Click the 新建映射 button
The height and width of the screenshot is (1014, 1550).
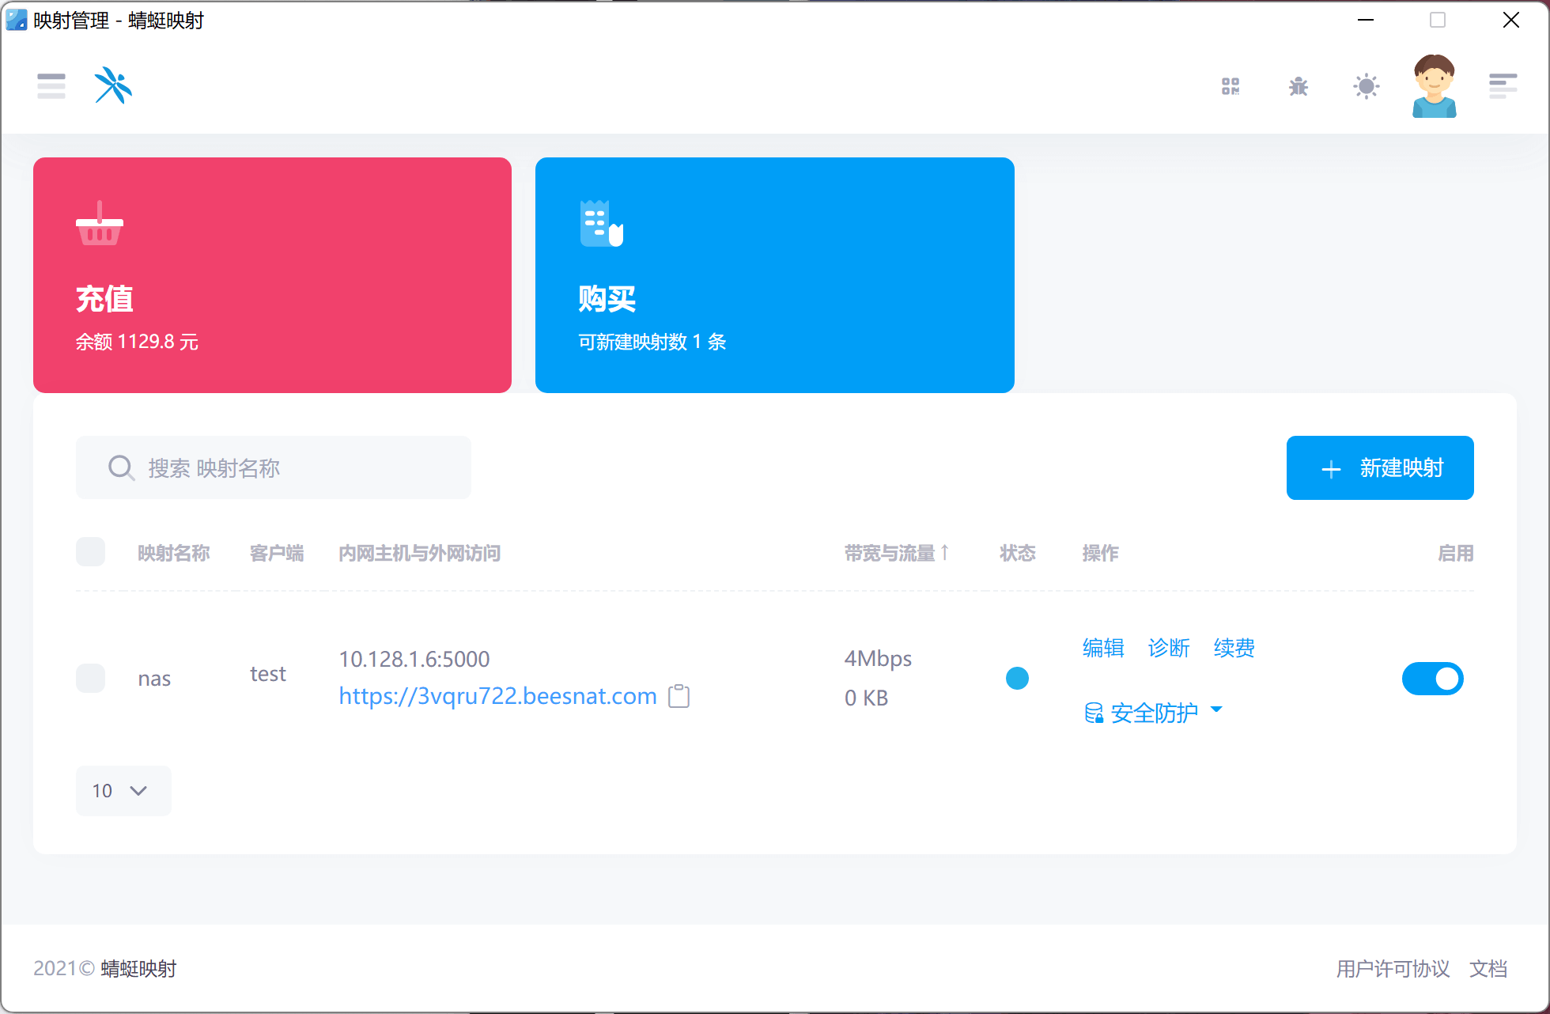click(1380, 467)
